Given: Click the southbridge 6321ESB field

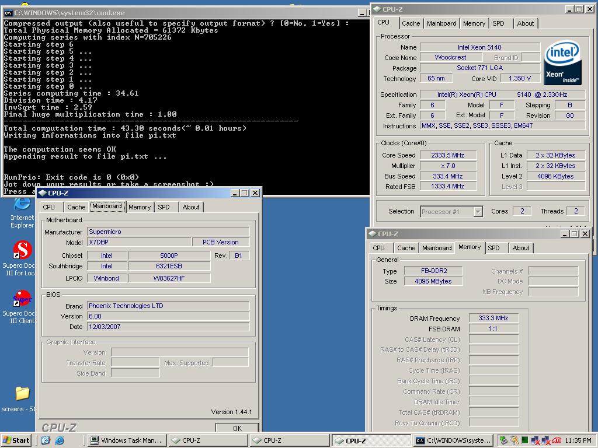Looking at the screenshot, I should 169,266.
